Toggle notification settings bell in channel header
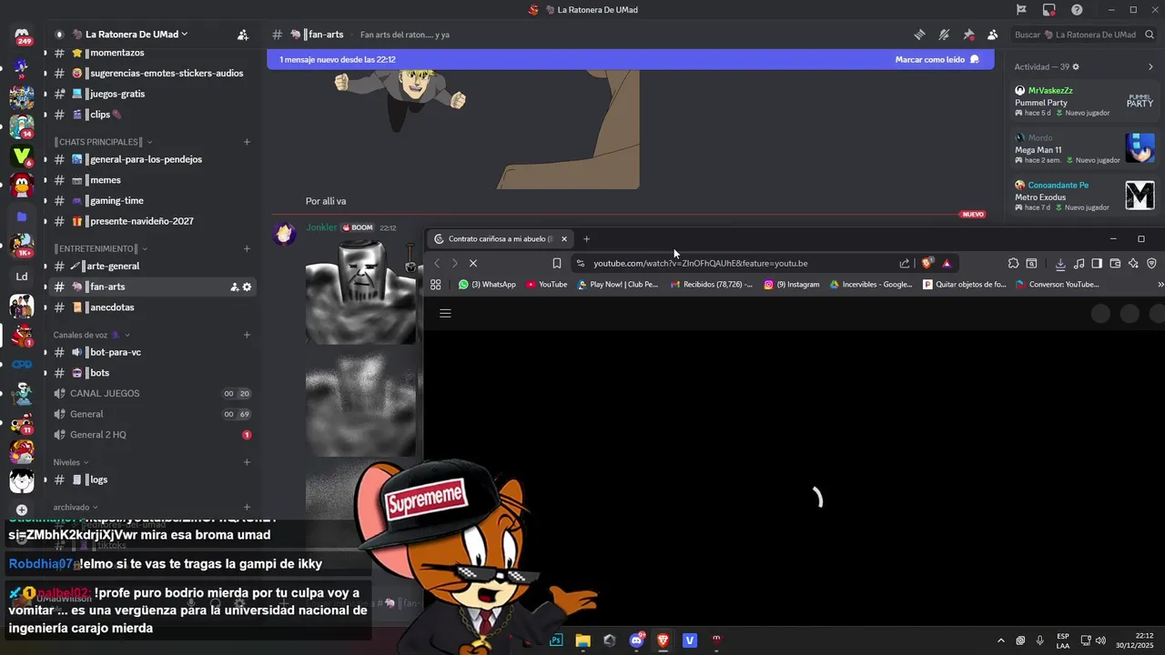This screenshot has width=1165, height=655. (x=944, y=35)
